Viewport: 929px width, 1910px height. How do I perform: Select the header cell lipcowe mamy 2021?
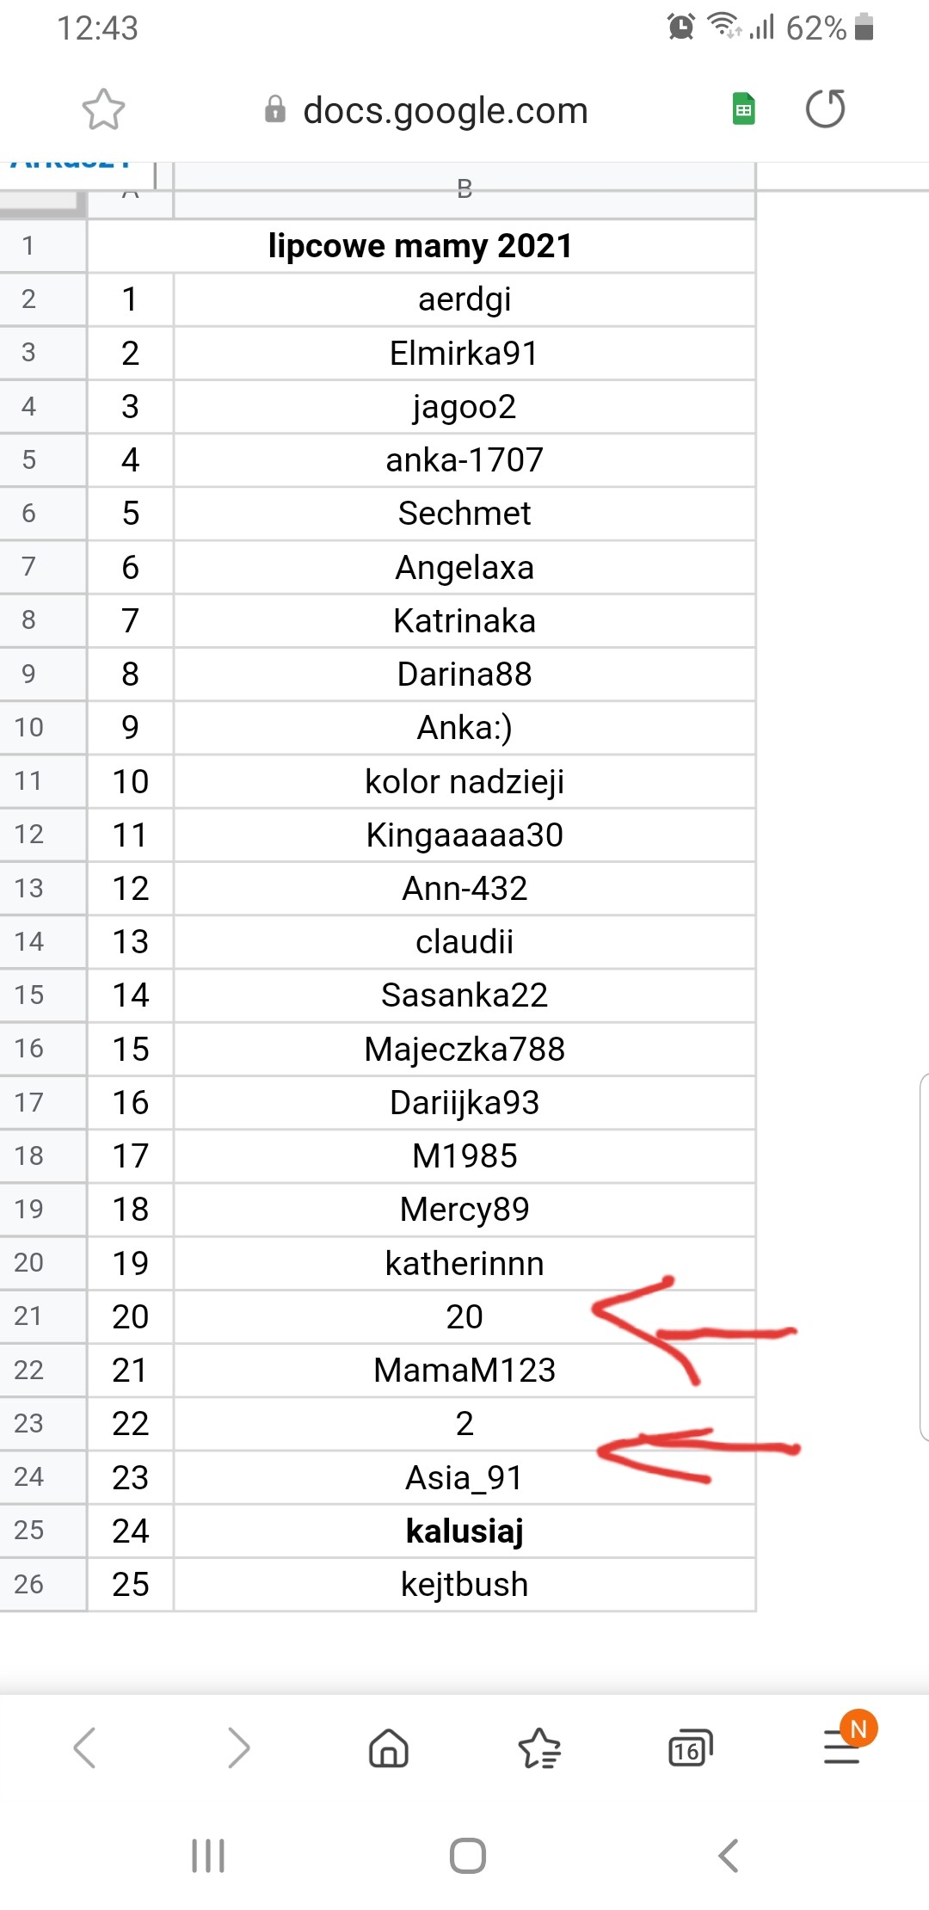pos(421,246)
